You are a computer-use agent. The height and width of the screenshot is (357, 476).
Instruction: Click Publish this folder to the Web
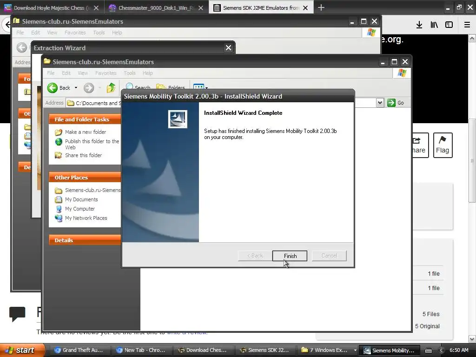pos(92,144)
